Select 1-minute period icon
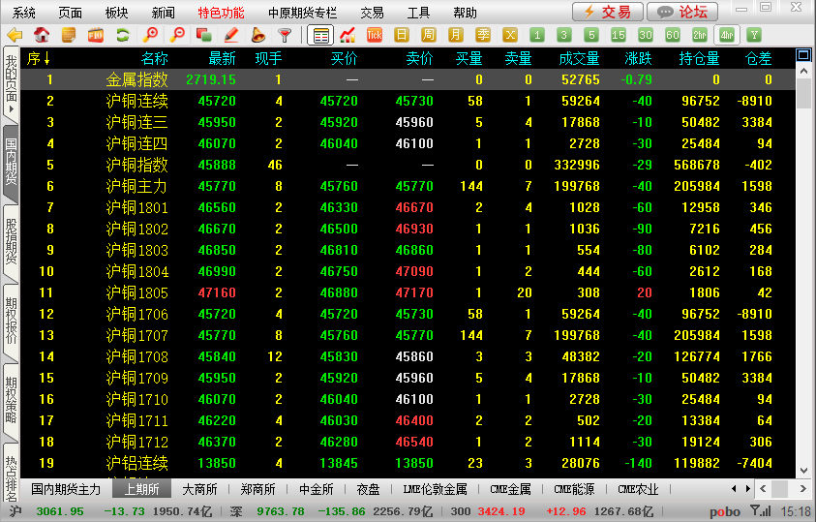This screenshot has height=522, width=816. [537, 36]
